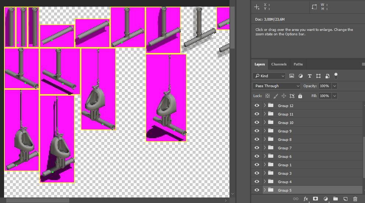Hide Group 12 layer visibility
The image size is (365, 203).
pos(257,106)
